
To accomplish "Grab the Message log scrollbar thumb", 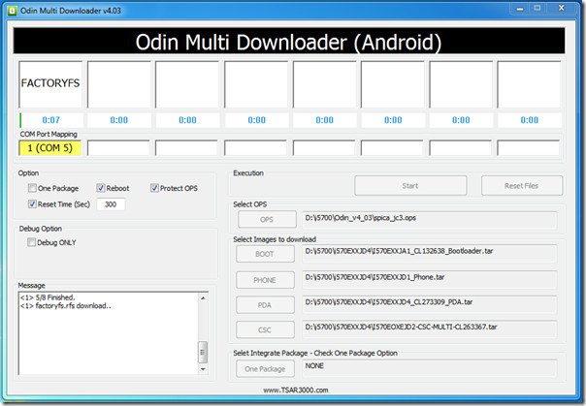I will tap(203, 352).
